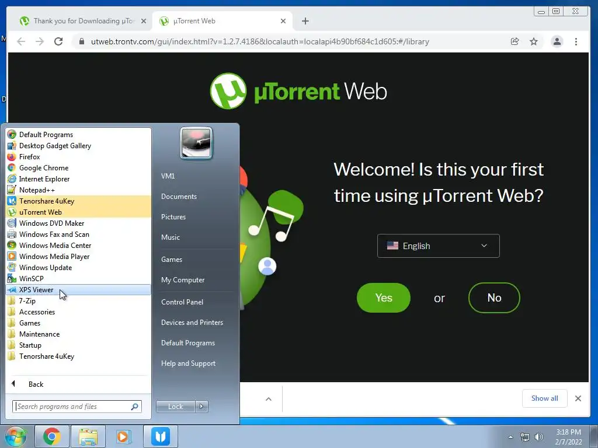Launch Windows Media Player from the programs list
598x448 pixels.
78,256
